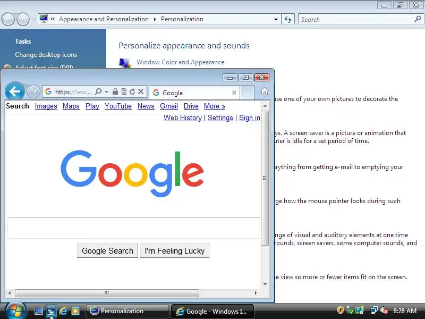The image size is (425, 319).
Task: Go to the IE home page icon
Action: pyautogui.click(x=264, y=91)
